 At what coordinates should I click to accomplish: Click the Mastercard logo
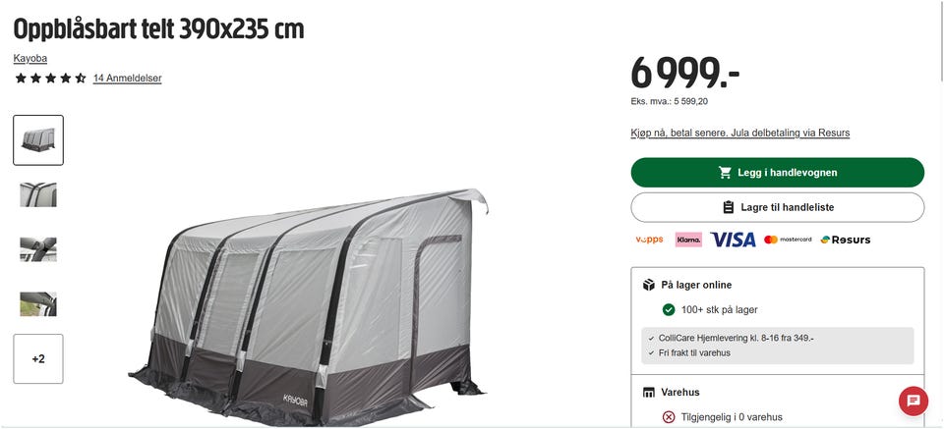(x=788, y=240)
